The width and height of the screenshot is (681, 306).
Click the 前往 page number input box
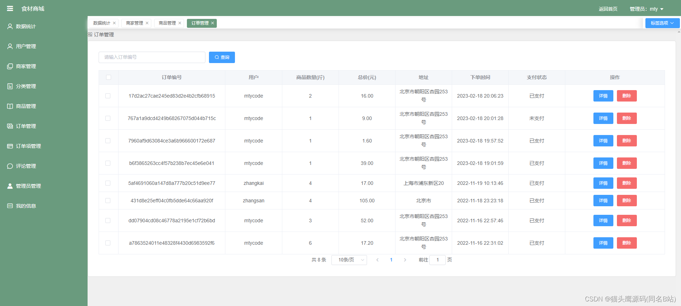tap(438, 260)
